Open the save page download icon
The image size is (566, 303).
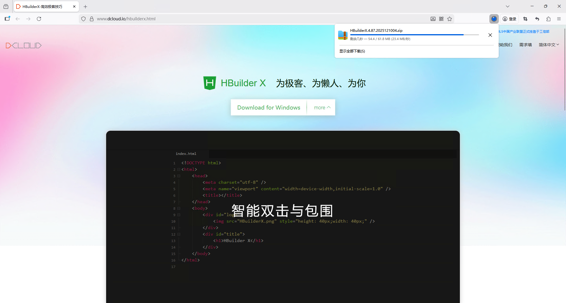click(433, 19)
